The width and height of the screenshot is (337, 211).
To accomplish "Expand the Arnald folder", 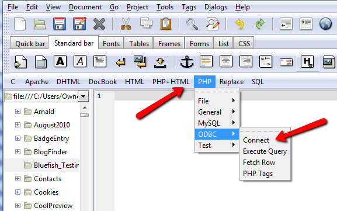I will [18, 112].
